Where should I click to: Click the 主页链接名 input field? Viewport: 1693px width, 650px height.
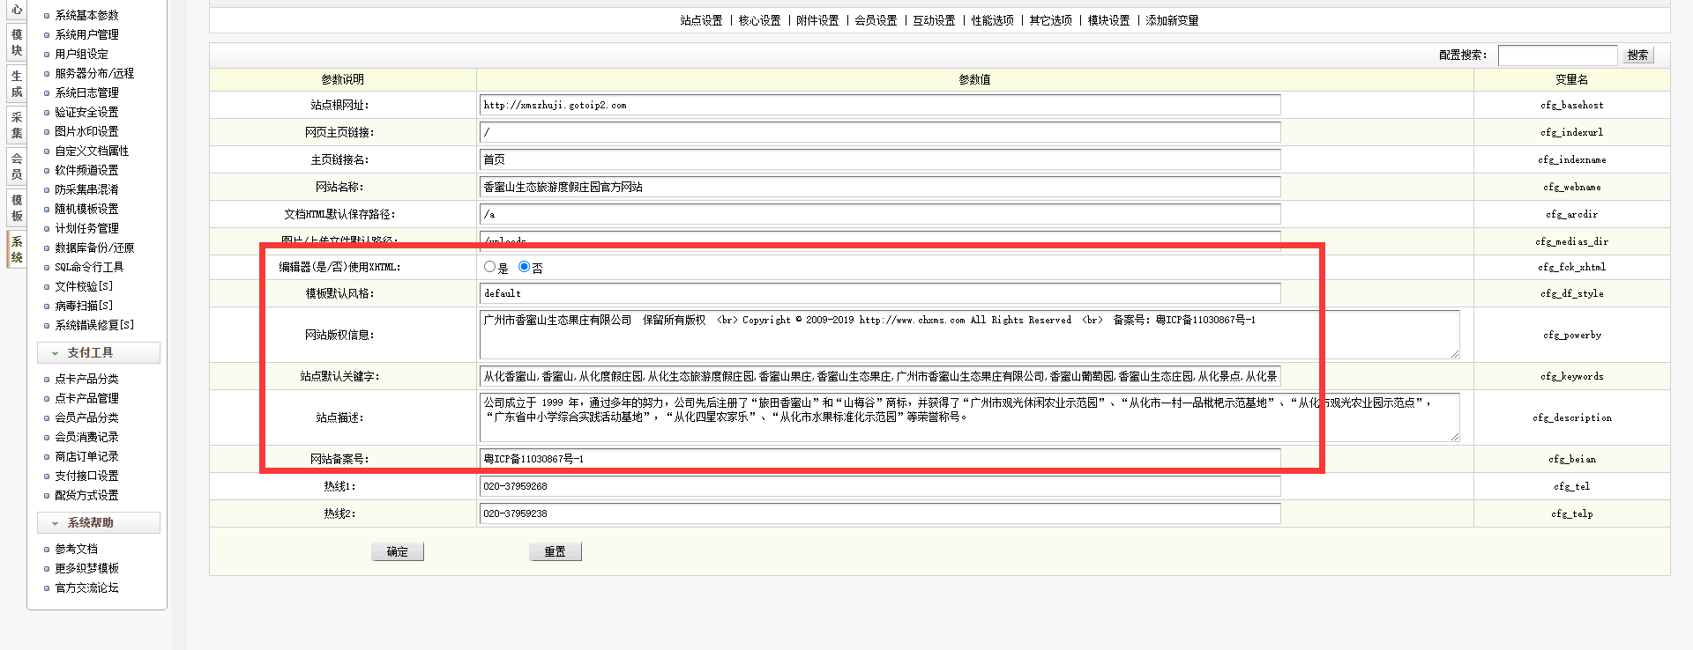(880, 159)
